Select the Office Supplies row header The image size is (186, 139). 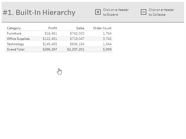(x=18, y=39)
